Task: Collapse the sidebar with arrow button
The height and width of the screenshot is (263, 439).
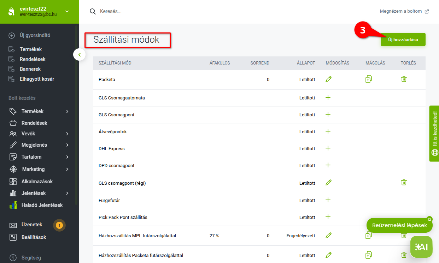Action: 80,55
